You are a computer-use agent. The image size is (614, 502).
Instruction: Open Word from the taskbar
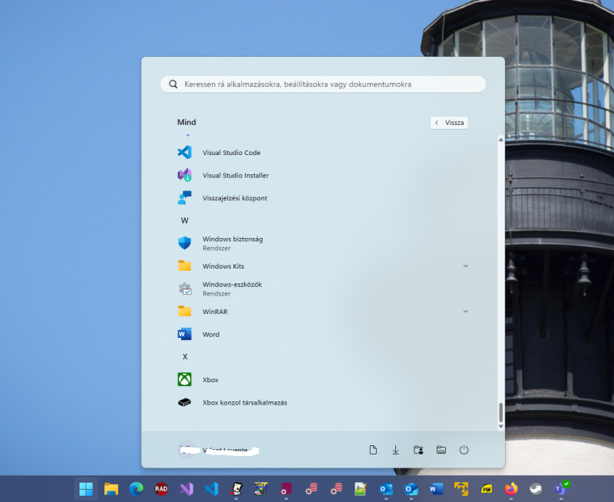(x=436, y=489)
